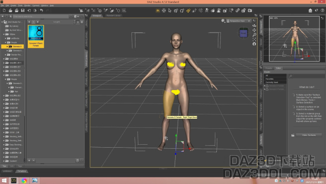Select the Currently Used shader filter

(275, 83)
